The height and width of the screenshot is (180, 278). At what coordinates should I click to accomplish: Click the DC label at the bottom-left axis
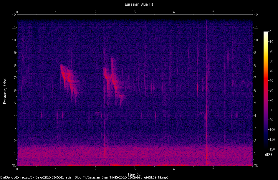[x=14, y=166]
